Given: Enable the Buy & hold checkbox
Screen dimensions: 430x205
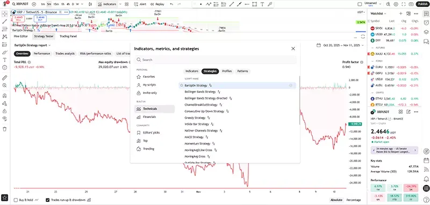Looking at the screenshot, I should [x=16, y=200].
